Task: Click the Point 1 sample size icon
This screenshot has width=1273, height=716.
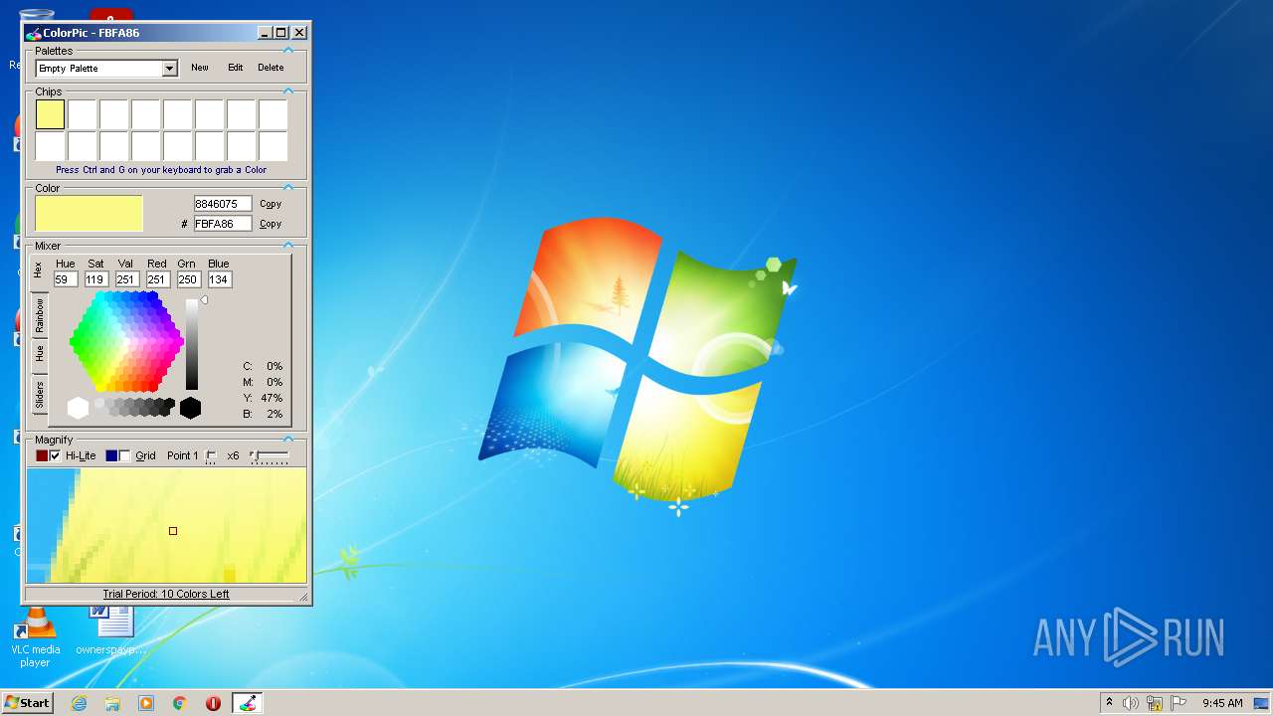Action: coord(211,456)
